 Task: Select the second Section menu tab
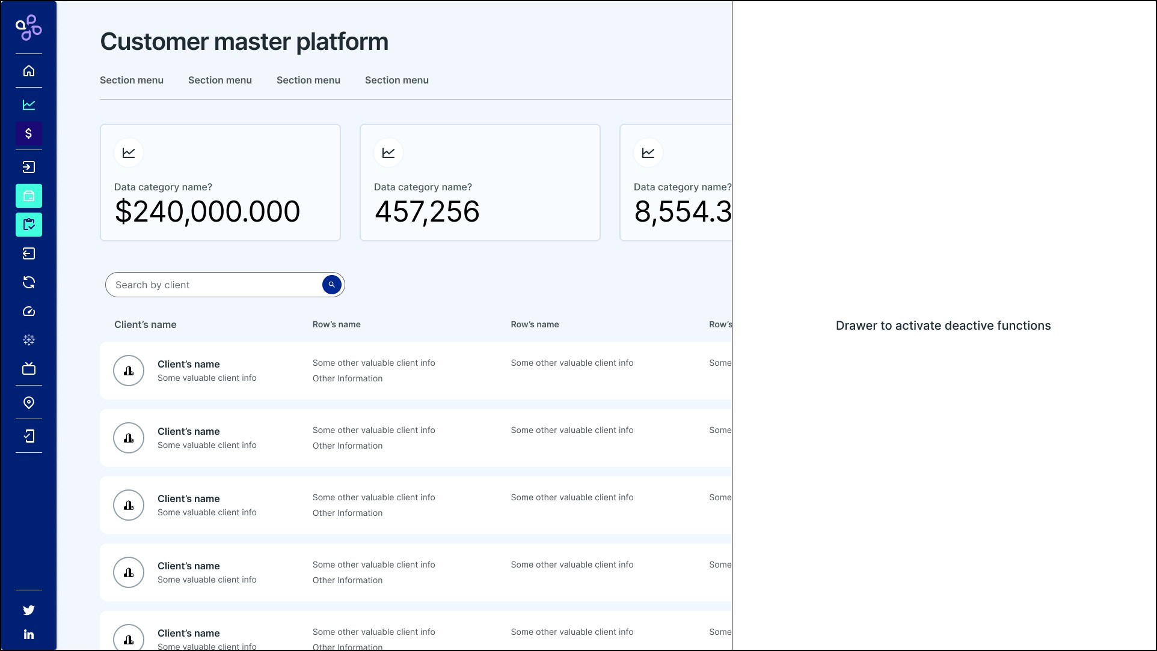click(x=220, y=80)
